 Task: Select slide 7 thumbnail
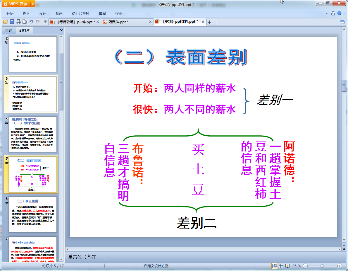click(33, 249)
